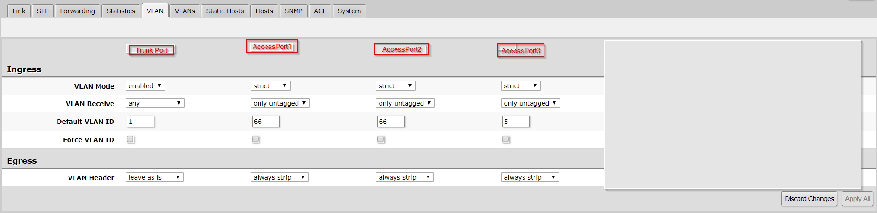Image resolution: width=877 pixels, height=213 pixels.
Task: Click Trunk Port Default VLAN ID field
Action: coord(140,122)
